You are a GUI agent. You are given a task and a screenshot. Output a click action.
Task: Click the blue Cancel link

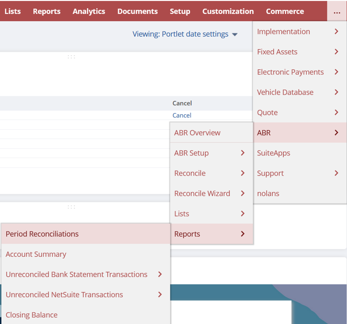(182, 115)
